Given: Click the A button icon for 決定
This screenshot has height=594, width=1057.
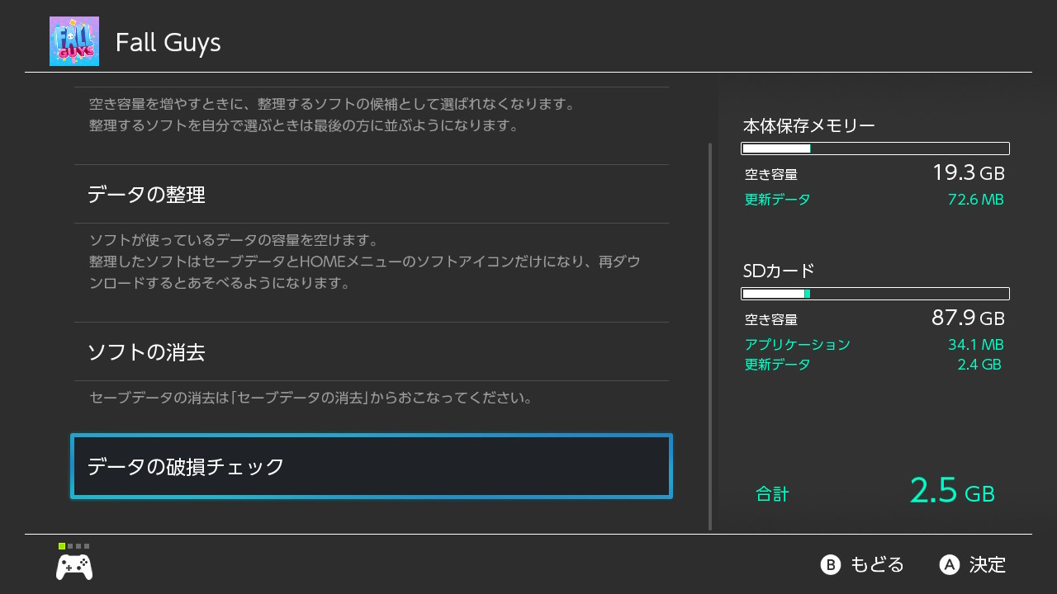Looking at the screenshot, I should [950, 564].
